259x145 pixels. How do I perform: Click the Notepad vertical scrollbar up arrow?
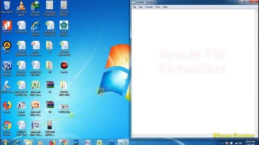(x=257, y=11)
